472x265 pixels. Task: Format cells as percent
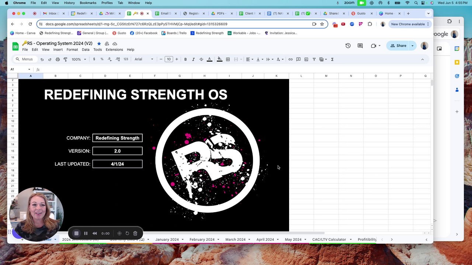click(x=102, y=59)
